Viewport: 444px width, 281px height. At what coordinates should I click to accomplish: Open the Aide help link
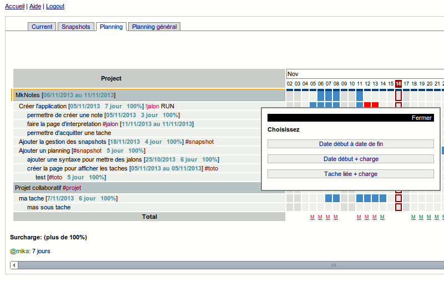point(35,6)
